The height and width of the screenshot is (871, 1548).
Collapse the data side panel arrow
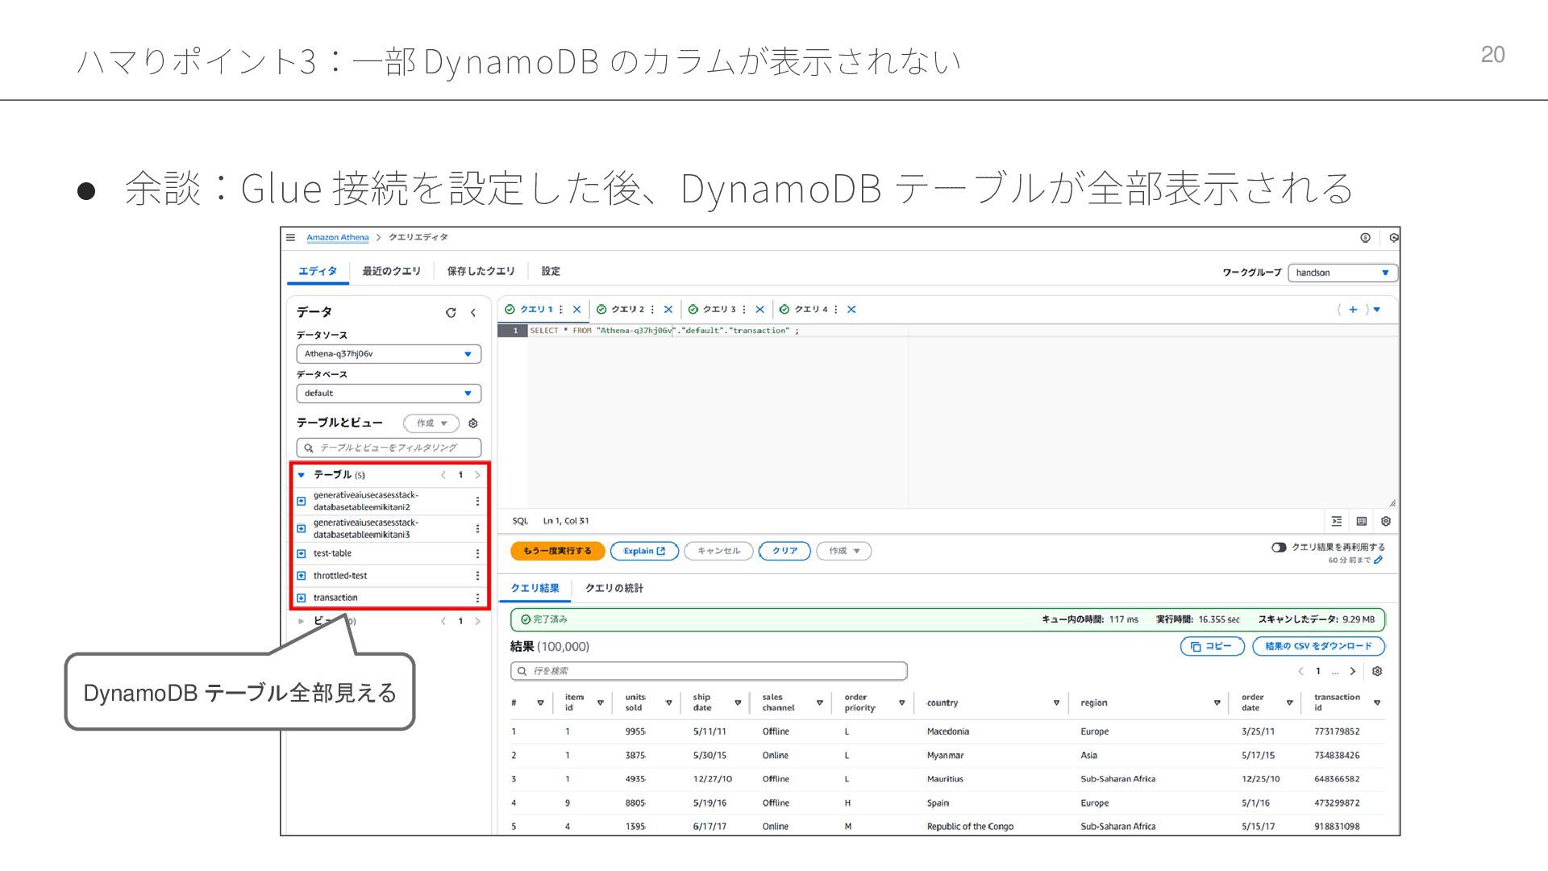473,313
